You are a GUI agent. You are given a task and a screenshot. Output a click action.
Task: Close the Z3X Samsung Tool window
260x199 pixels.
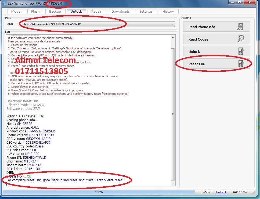[x=250, y=2]
